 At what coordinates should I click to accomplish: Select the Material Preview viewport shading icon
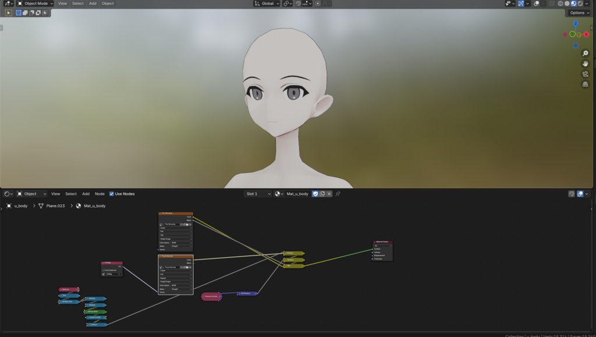point(573,3)
